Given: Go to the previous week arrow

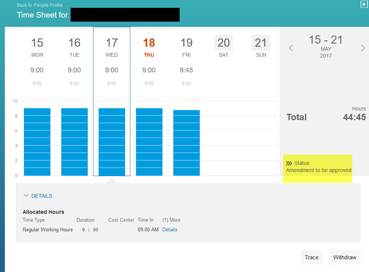Looking at the screenshot, I should 291,48.
